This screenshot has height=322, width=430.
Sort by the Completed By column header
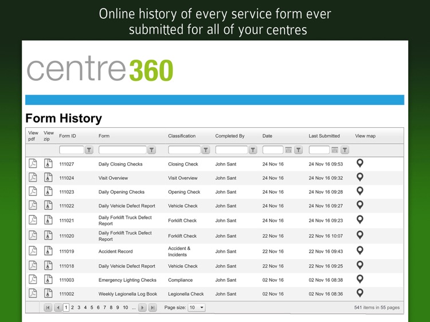click(230, 136)
